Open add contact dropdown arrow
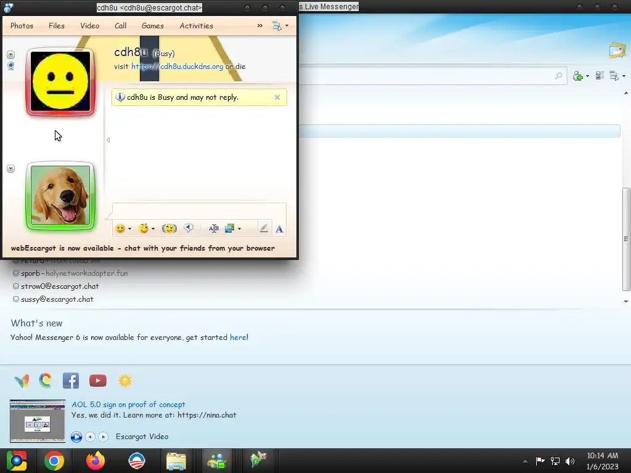631x473 pixels. (587, 76)
